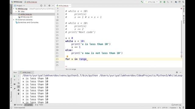Run while_loop with the top toolbar play button

[161, 2]
